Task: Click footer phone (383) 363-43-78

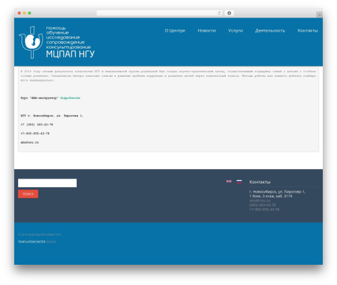Action: point(262,205)
